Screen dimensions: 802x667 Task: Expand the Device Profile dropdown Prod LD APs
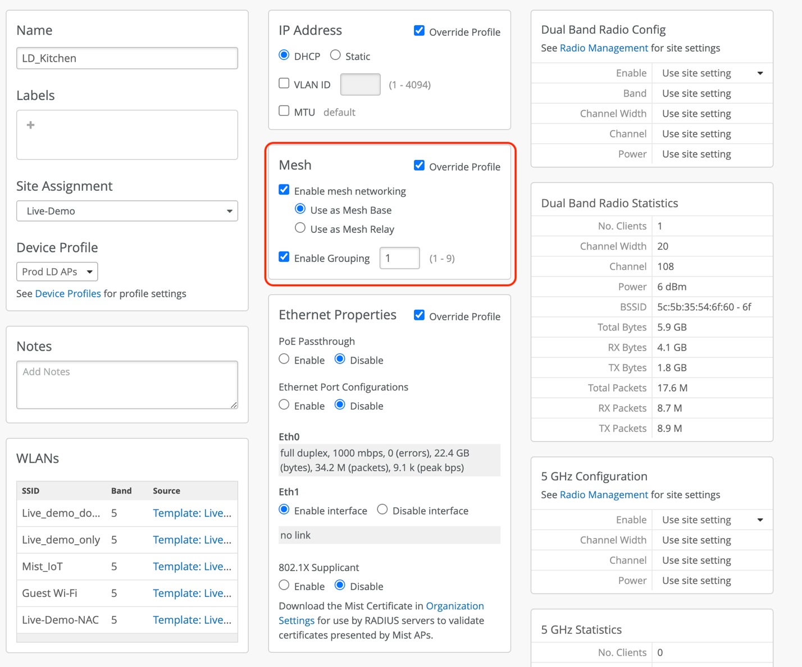click(x=57, y=272)
